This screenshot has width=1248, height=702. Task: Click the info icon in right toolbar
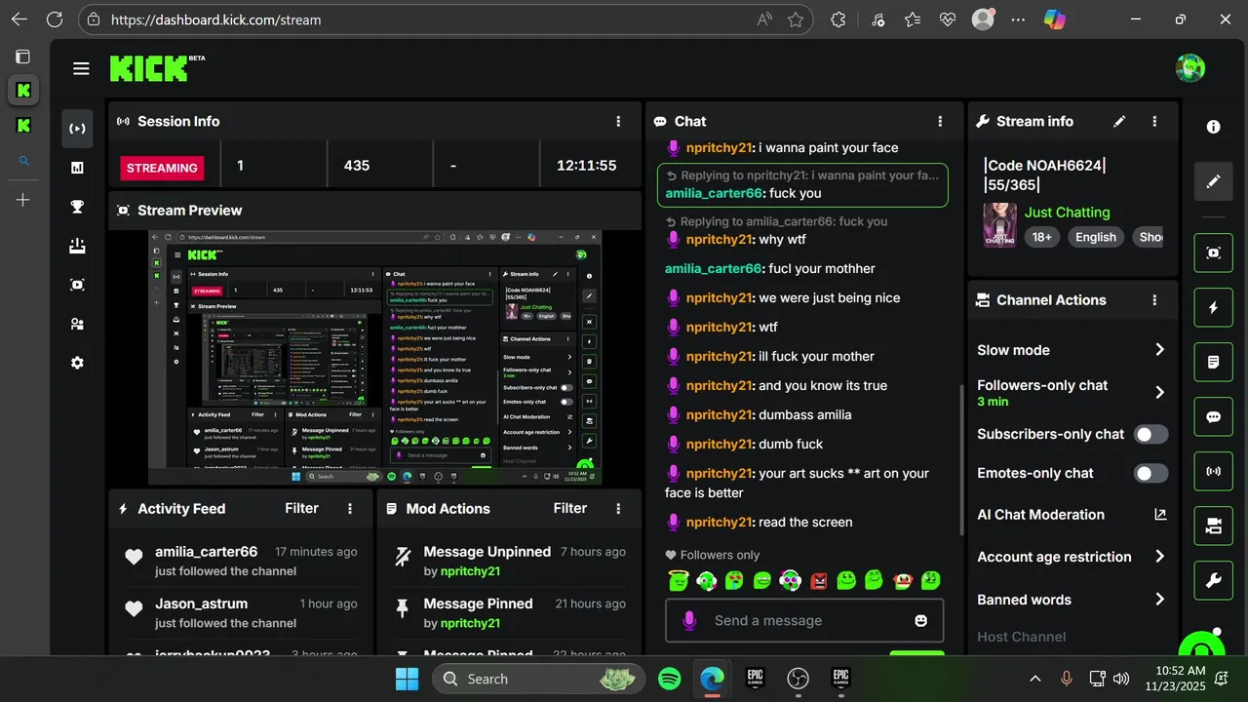tap(1213, 127)
